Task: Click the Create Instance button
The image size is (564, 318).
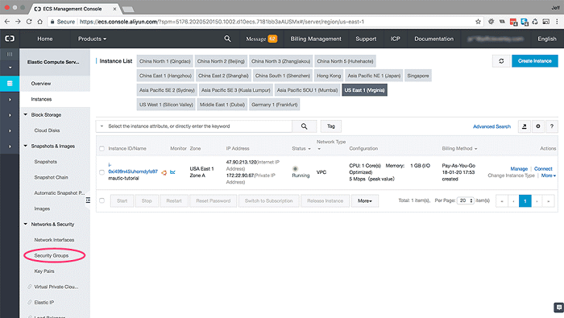Action: pos(535,61)
